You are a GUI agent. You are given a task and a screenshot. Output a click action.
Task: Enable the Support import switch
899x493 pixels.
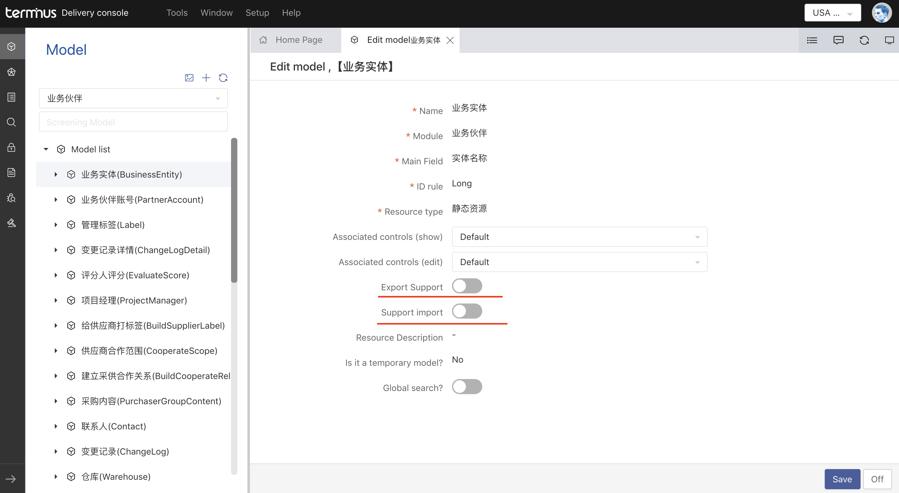467,311
